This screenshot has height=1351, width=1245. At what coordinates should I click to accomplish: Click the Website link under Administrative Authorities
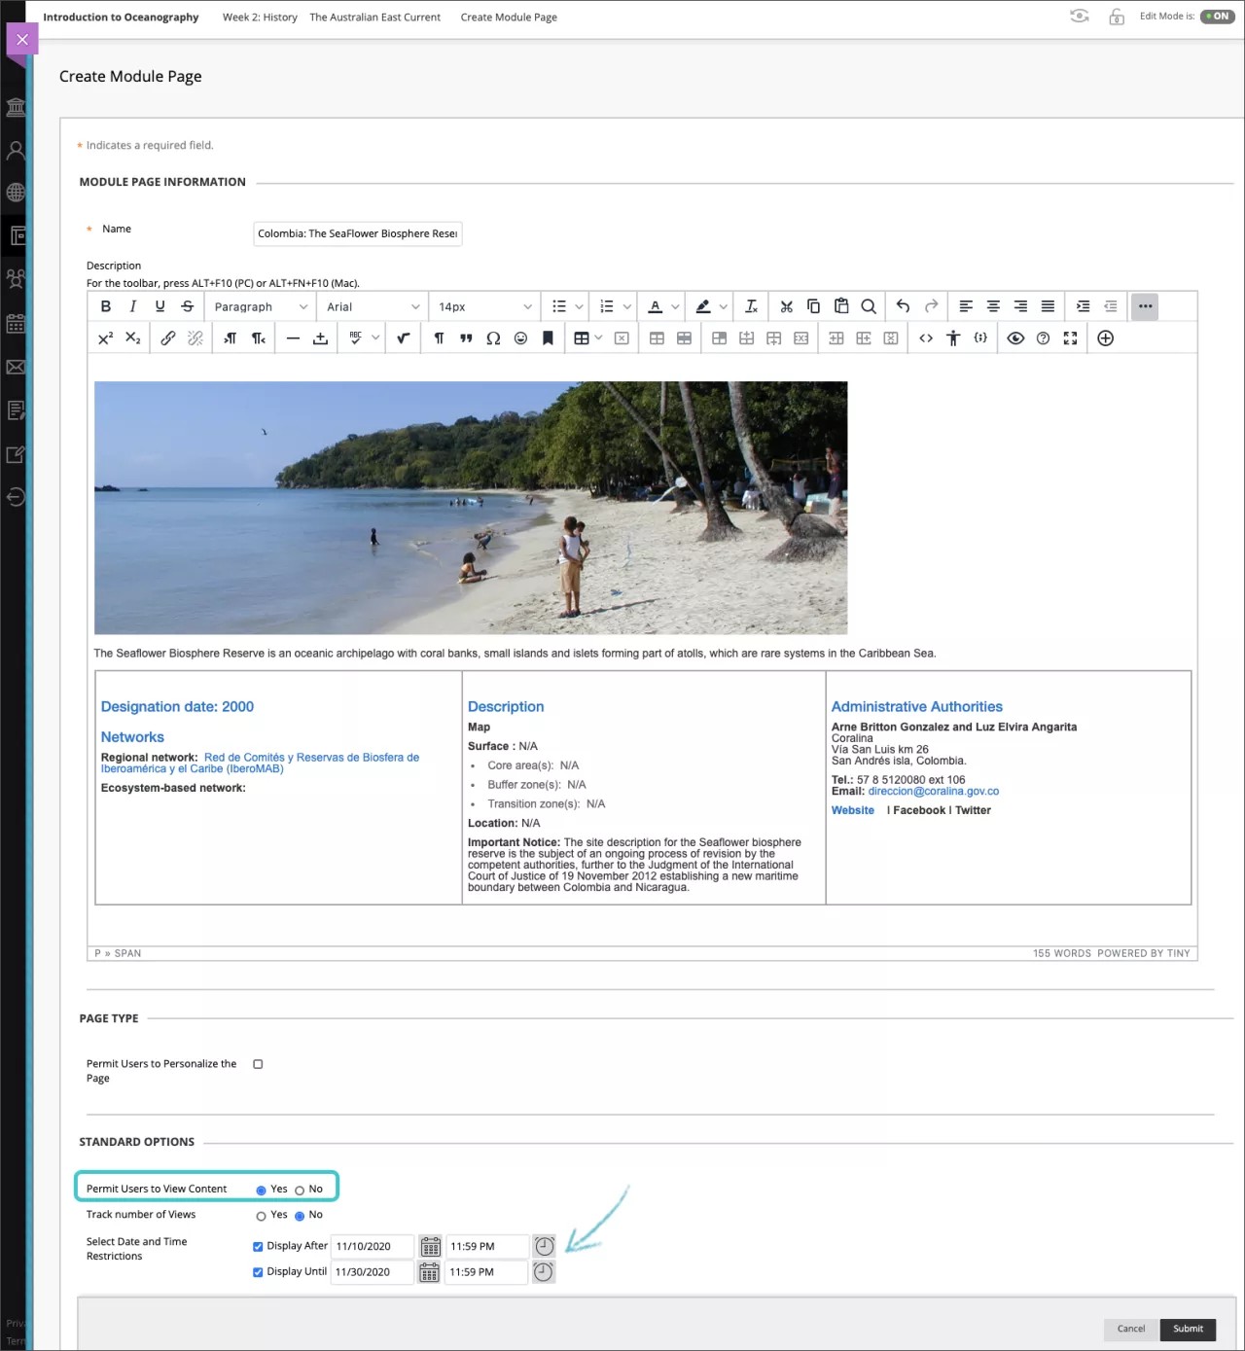852,810
